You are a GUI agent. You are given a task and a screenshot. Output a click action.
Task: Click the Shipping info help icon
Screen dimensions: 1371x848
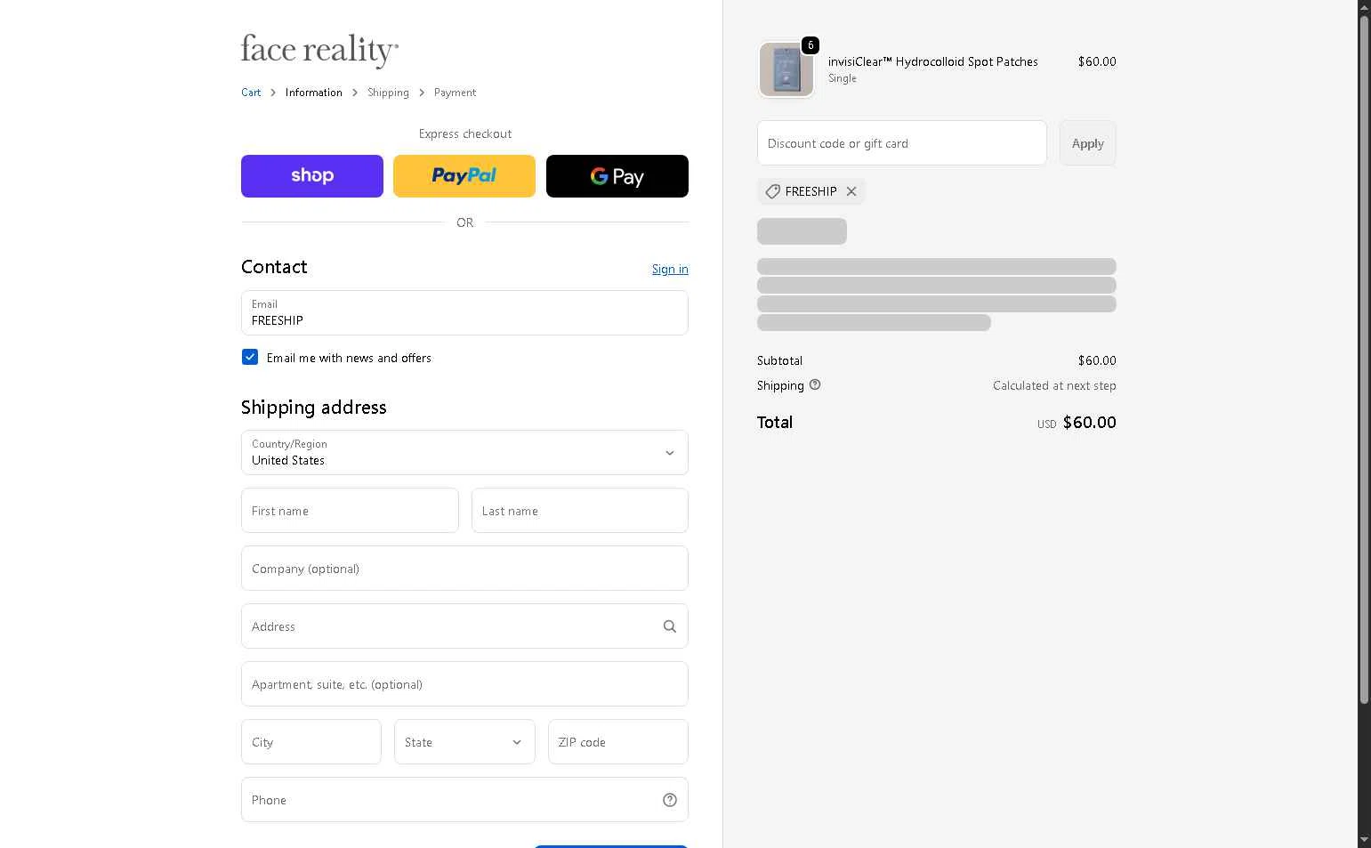coord(815,384)
